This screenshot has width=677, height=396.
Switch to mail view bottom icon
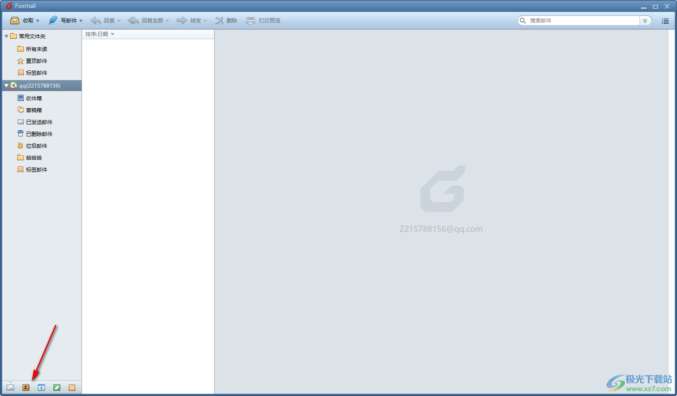10,388
